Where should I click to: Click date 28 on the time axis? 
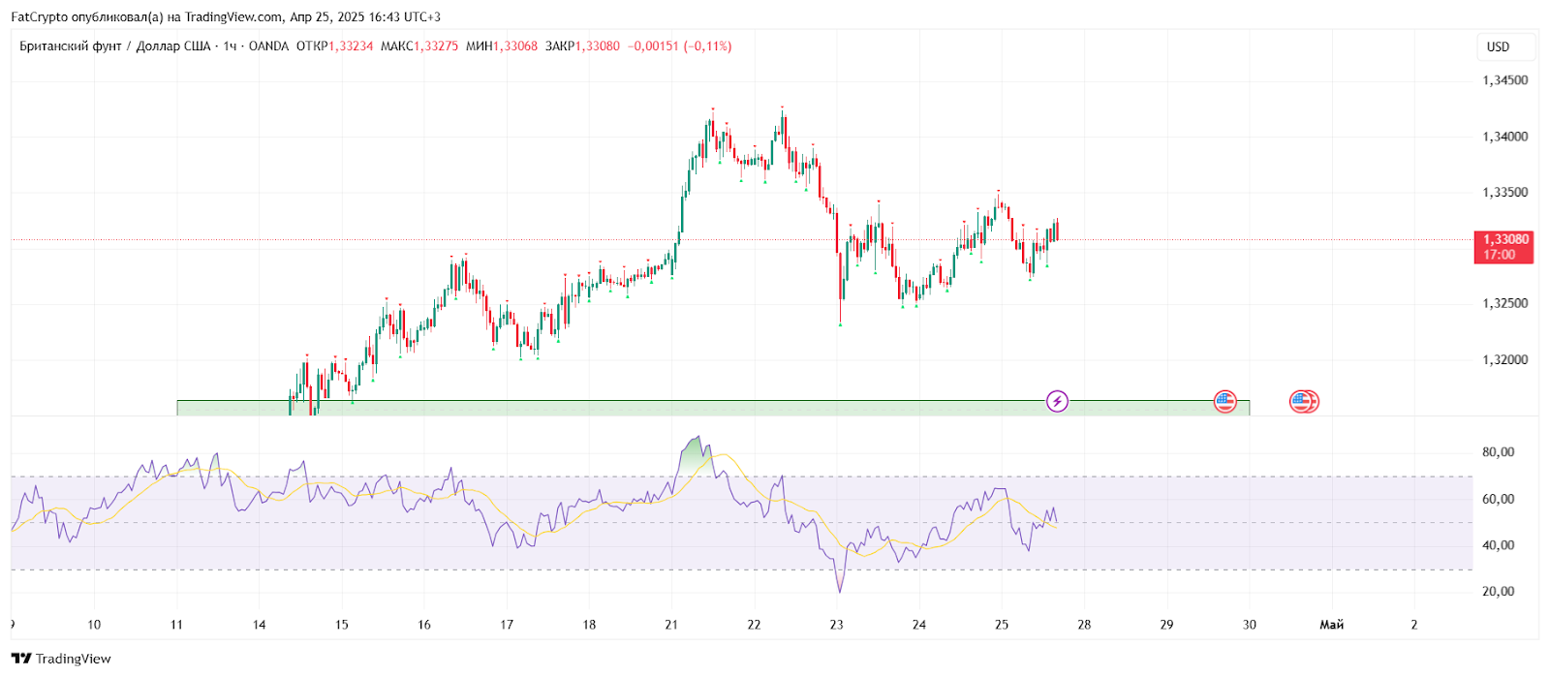[1084, 625]
